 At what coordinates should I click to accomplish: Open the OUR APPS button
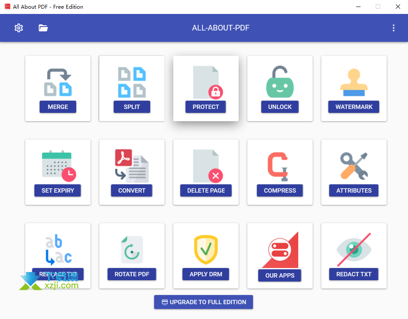[280, 275]
